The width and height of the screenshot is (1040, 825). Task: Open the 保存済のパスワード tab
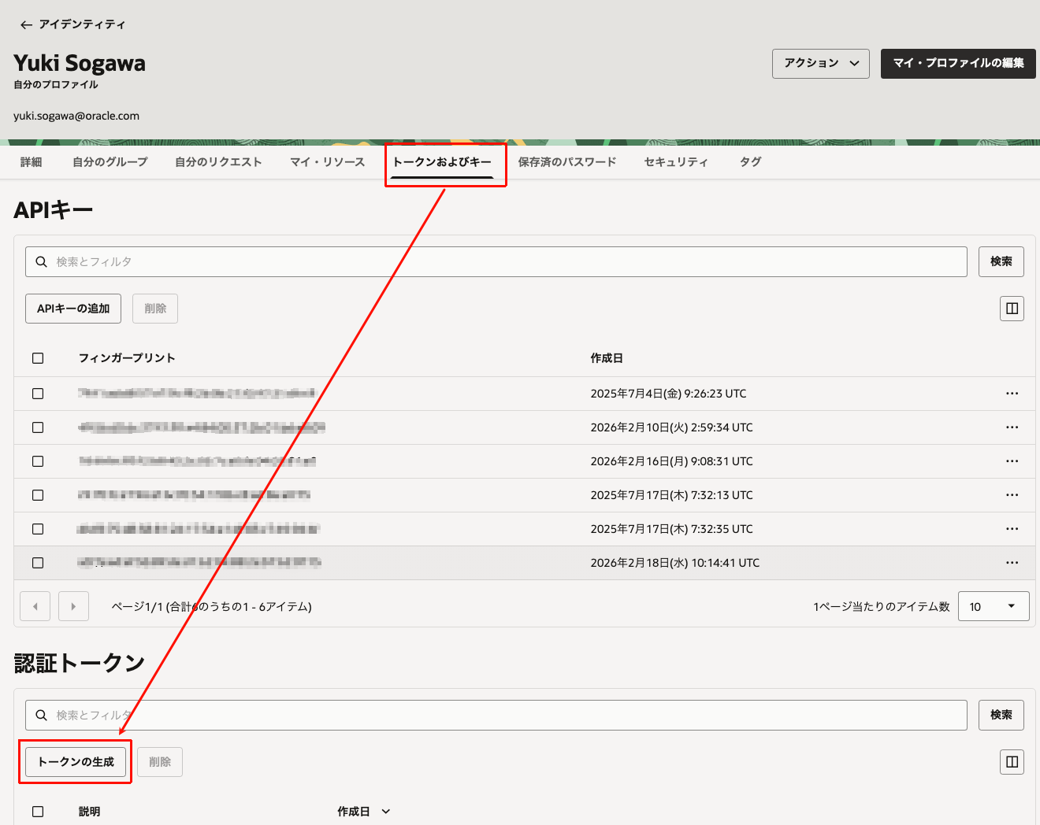pos(566,162)
